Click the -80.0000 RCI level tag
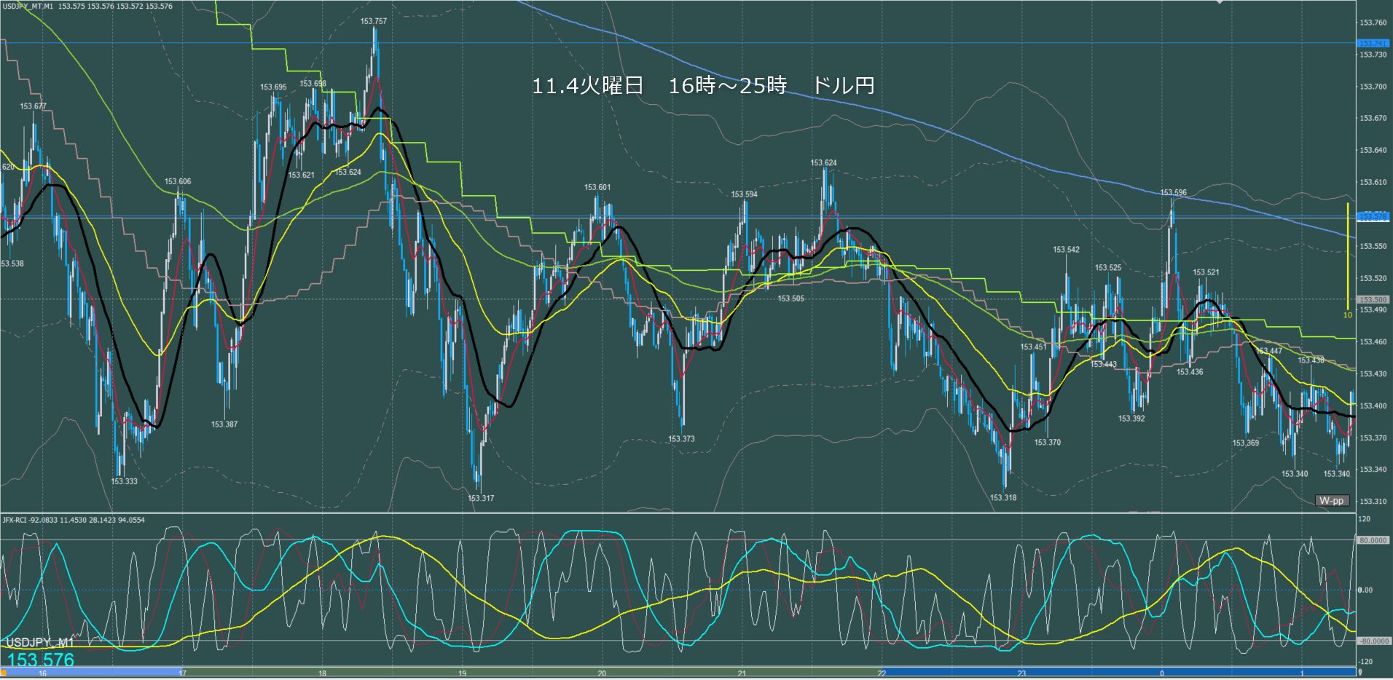 pos(1373,641)
